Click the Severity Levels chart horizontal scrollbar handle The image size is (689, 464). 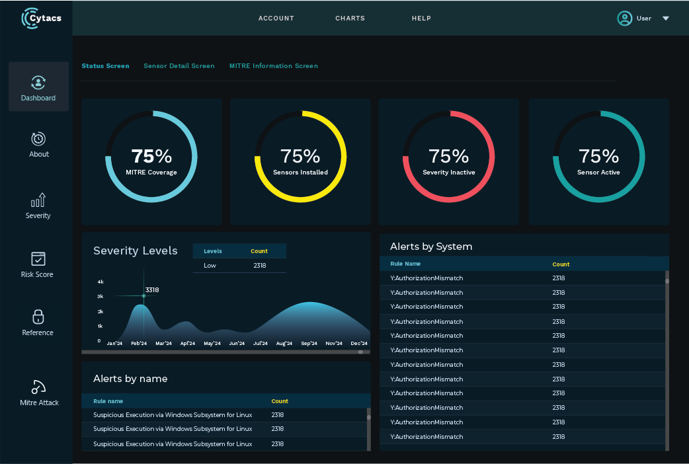point(360,352)
